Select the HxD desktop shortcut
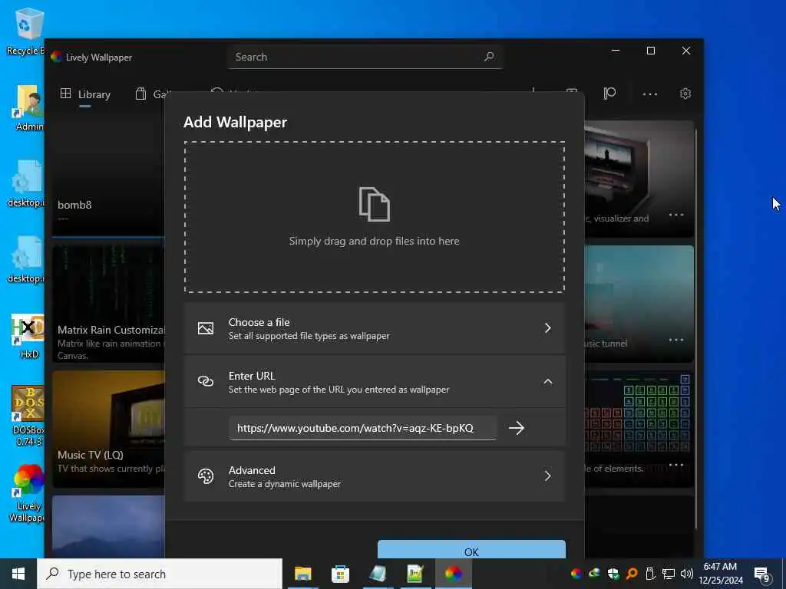 pyautogui.click(x=28, y=337)
